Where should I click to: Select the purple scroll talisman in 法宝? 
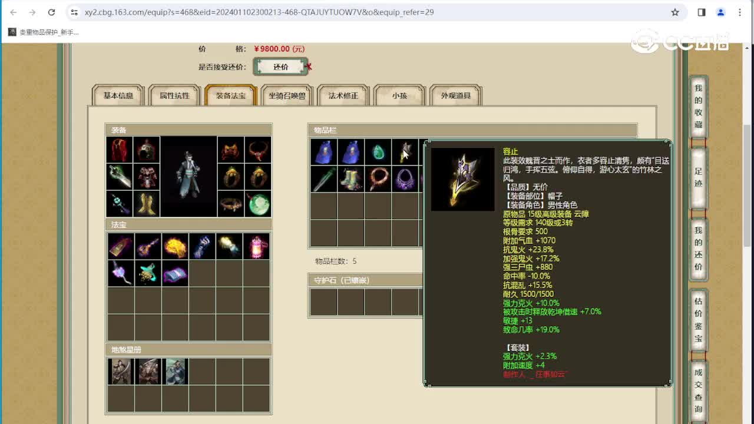(x=175, y=273)
